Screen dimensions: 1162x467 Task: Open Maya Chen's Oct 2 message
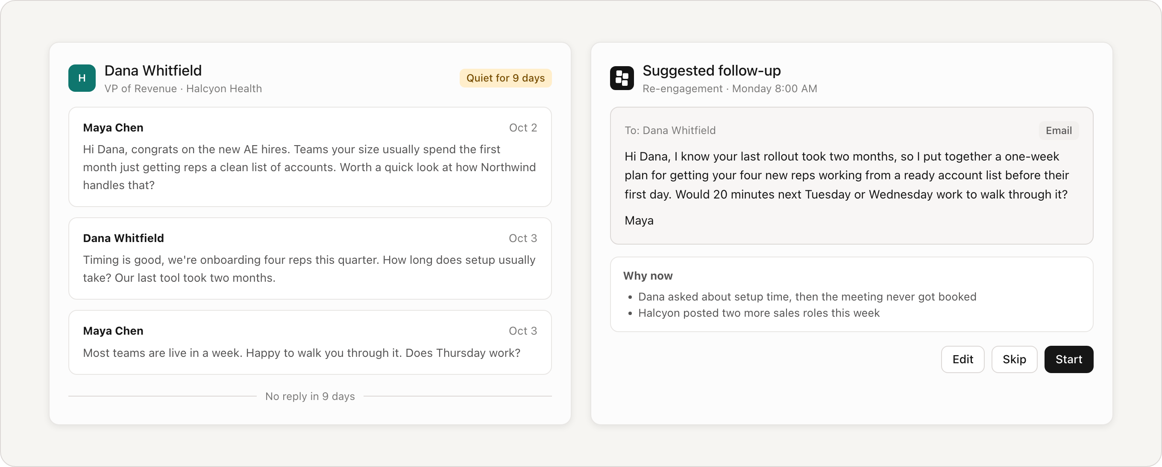coord(310,157)
